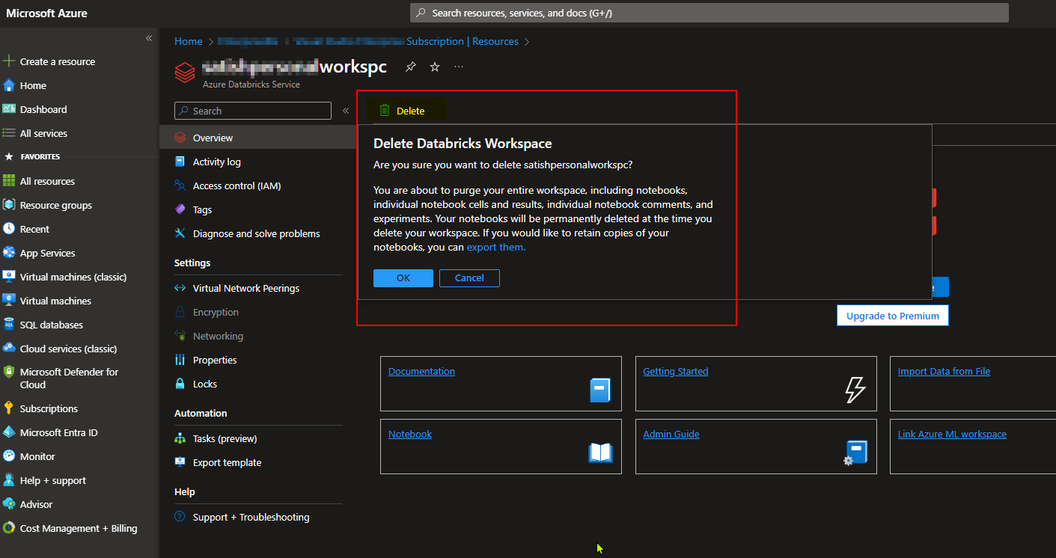Open the ellipsis more options menu
1056x558 pixels.
pyautogui.click(x=459, y=67)
